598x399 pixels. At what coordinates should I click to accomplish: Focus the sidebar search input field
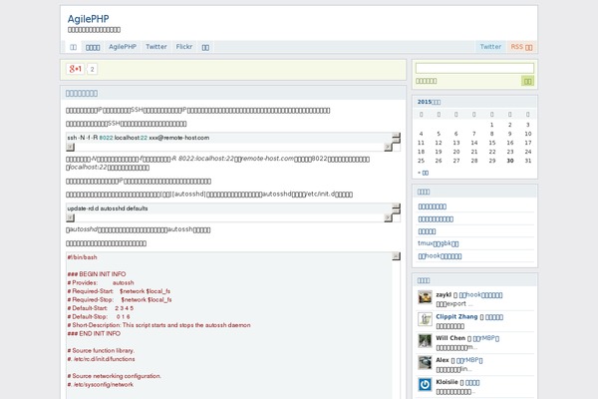pyautogui.click(x=474, y=69)
